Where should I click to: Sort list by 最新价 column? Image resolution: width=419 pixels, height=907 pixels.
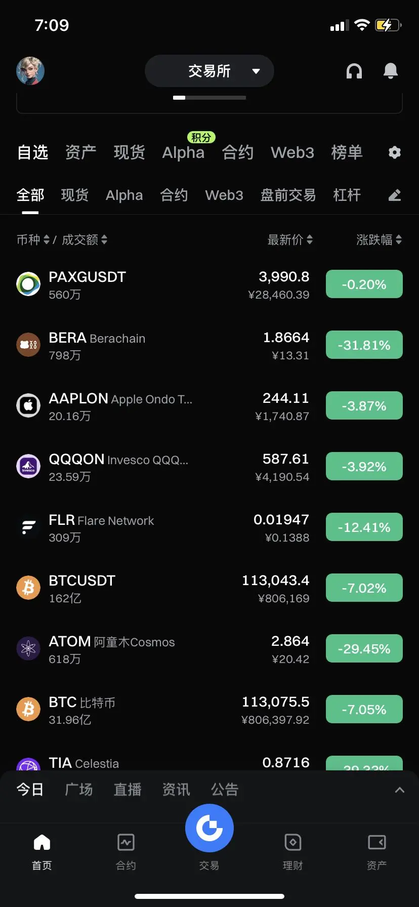(x=289, y=240)
